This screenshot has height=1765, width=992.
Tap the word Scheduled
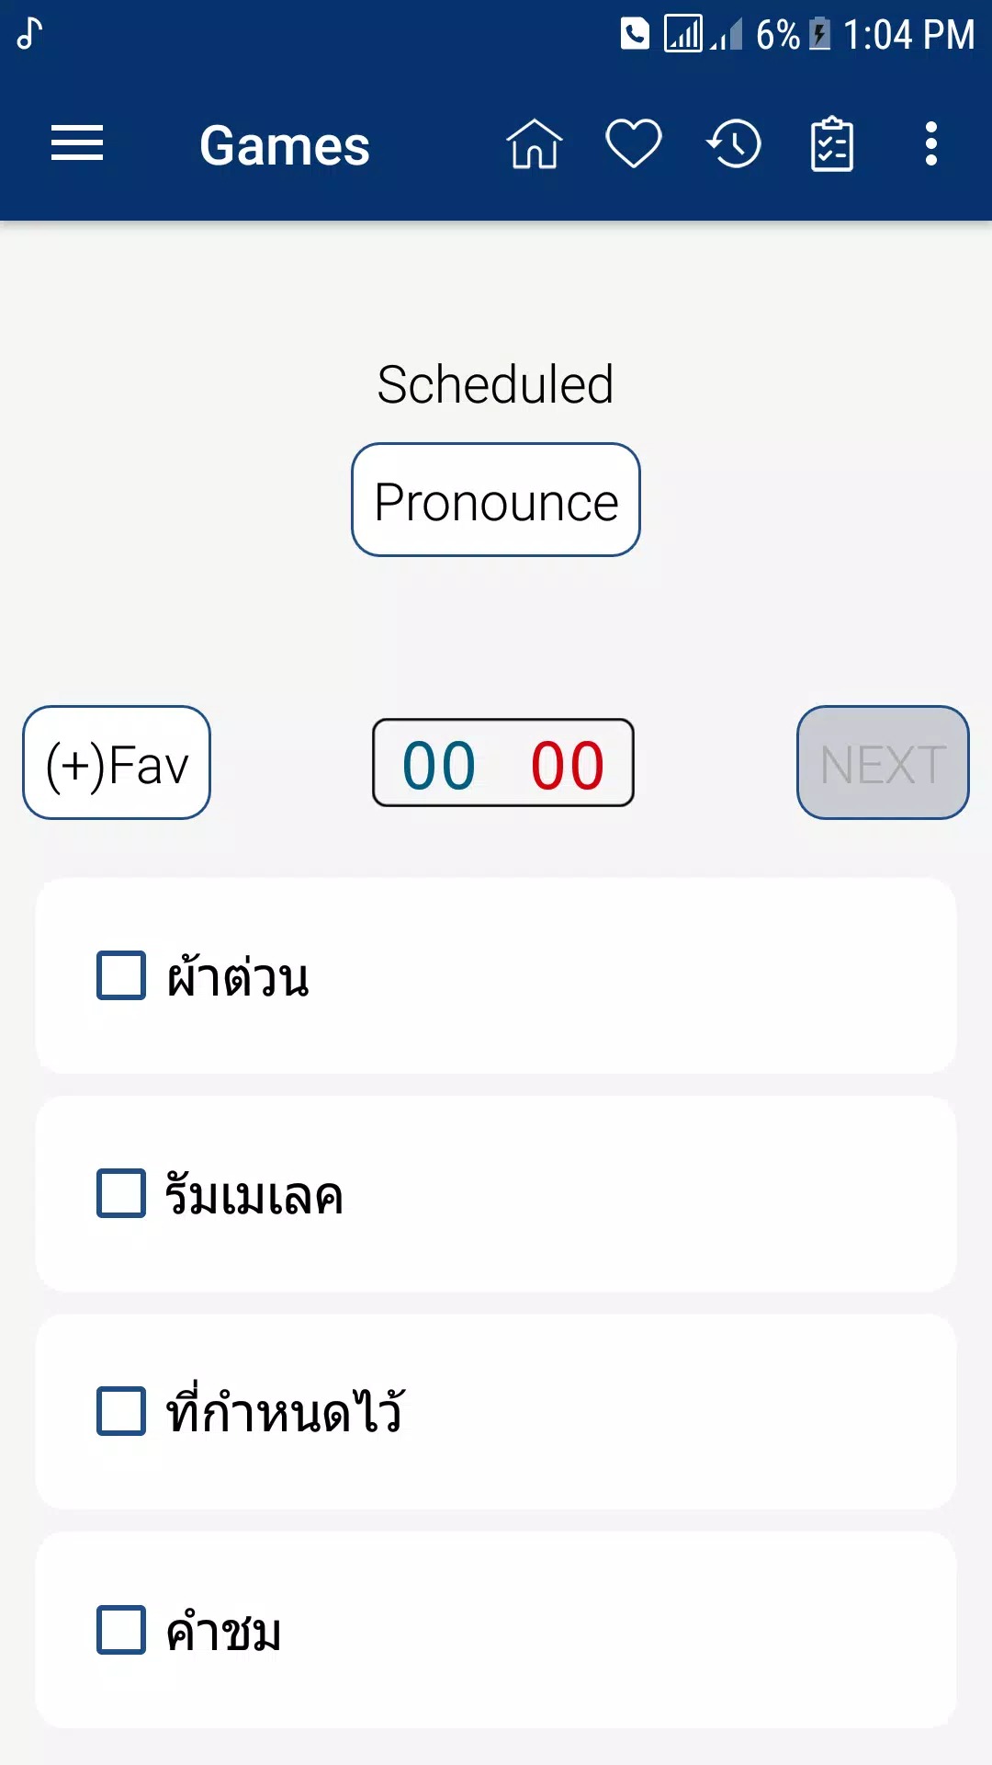pyautogui.click(x=495, y=384)
